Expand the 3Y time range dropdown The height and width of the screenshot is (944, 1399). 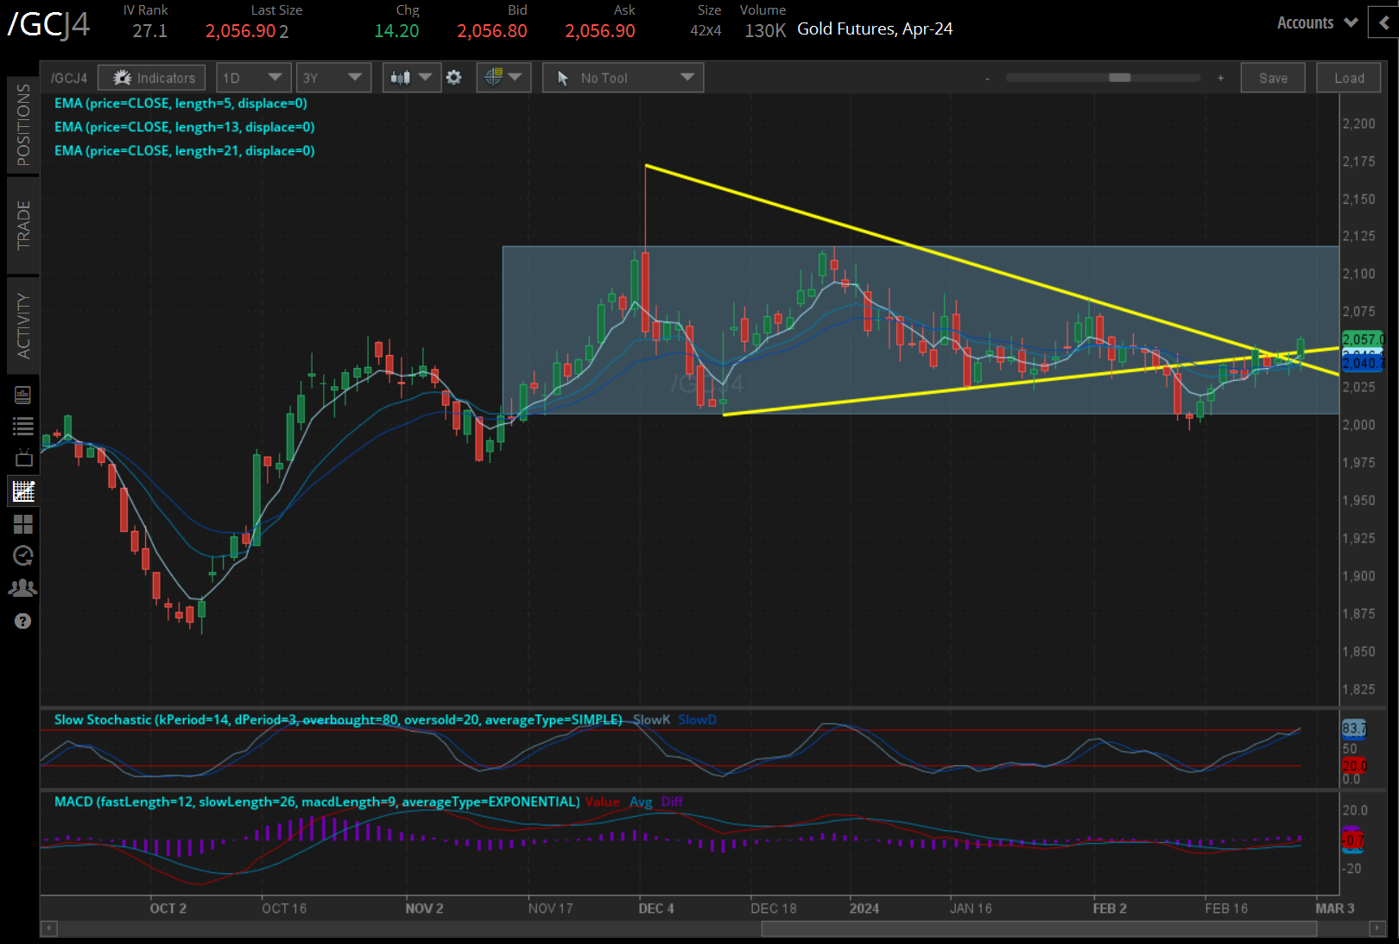pos(332,78)
